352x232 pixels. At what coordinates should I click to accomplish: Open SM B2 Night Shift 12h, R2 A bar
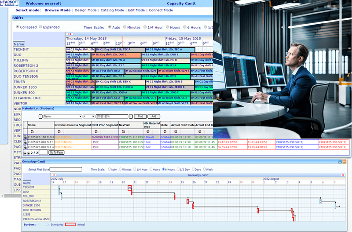[x=165, y=65]
